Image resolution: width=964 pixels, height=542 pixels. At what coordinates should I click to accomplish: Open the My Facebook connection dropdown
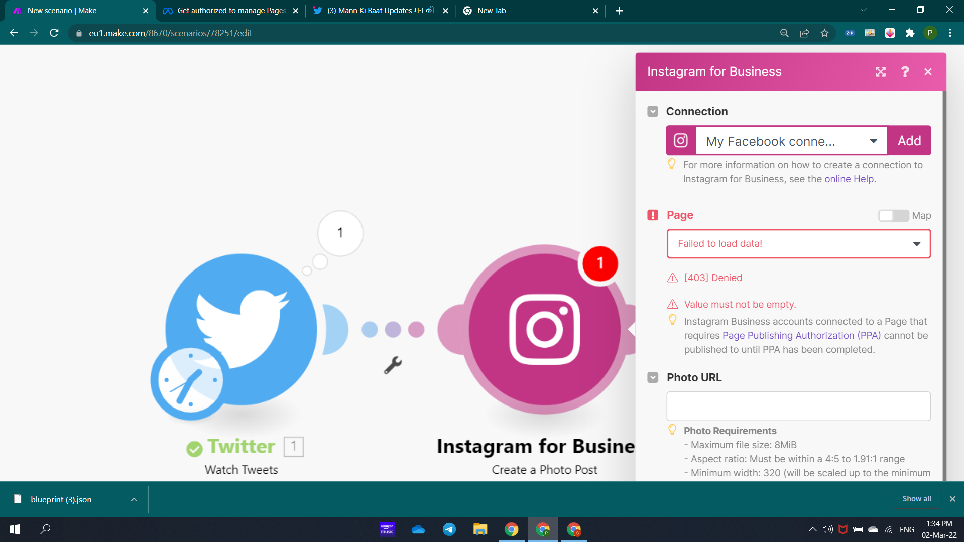[791, 141]
